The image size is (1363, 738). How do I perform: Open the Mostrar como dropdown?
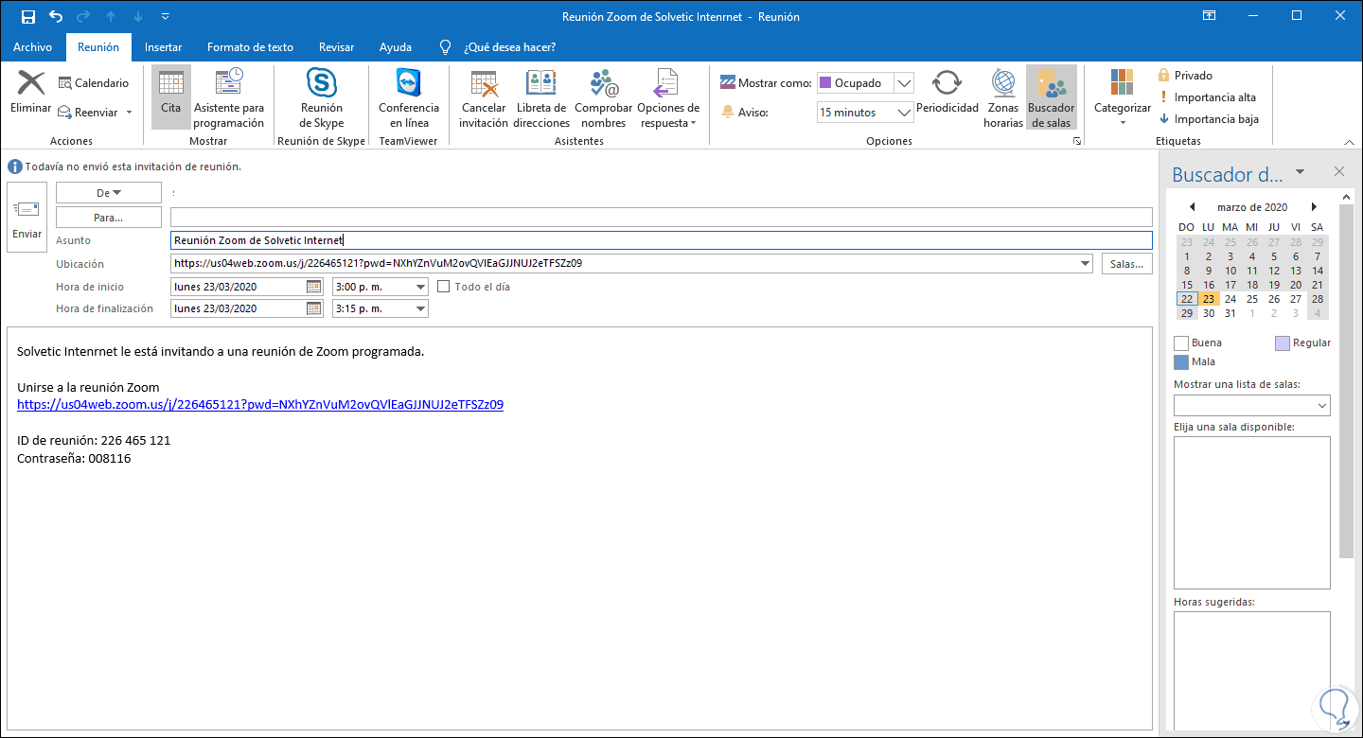click(x=905, y=83)
